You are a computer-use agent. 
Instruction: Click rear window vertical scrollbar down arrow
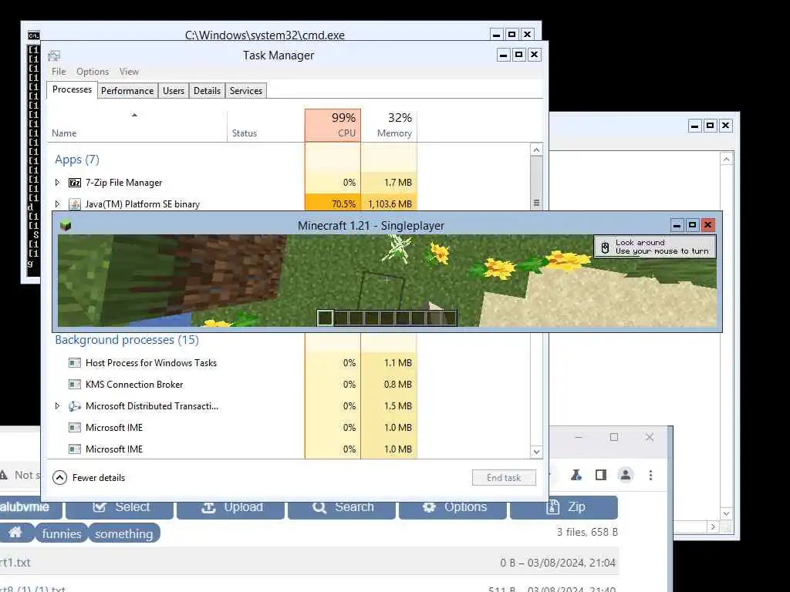point(727,514)
